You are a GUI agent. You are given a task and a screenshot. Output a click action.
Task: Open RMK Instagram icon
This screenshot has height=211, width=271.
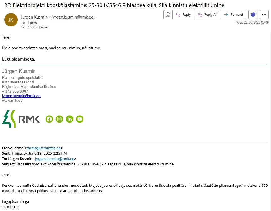(59, 119)
